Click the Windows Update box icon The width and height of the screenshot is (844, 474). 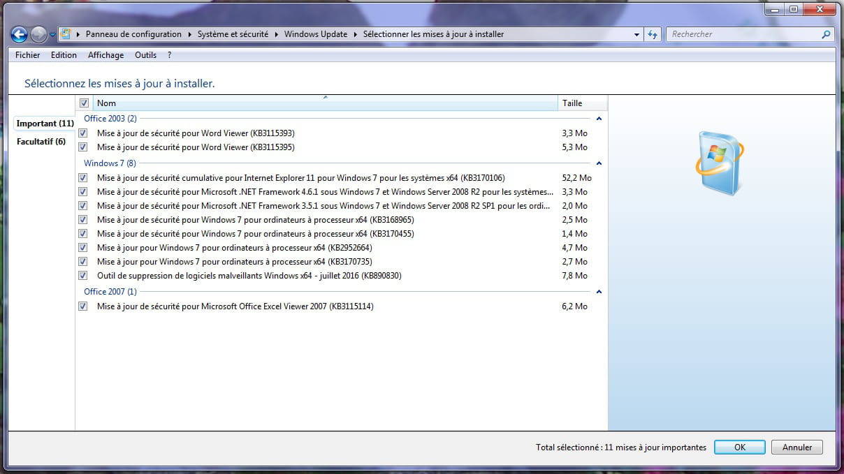(720, 163)
